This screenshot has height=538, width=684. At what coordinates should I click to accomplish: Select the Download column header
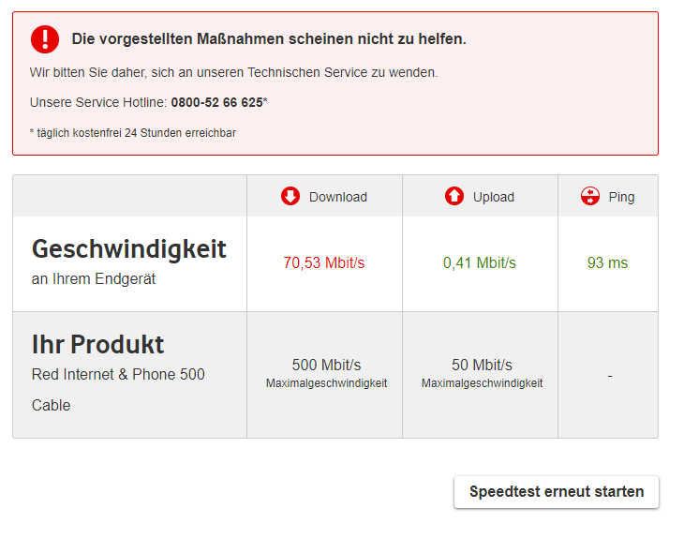(337, 197)
